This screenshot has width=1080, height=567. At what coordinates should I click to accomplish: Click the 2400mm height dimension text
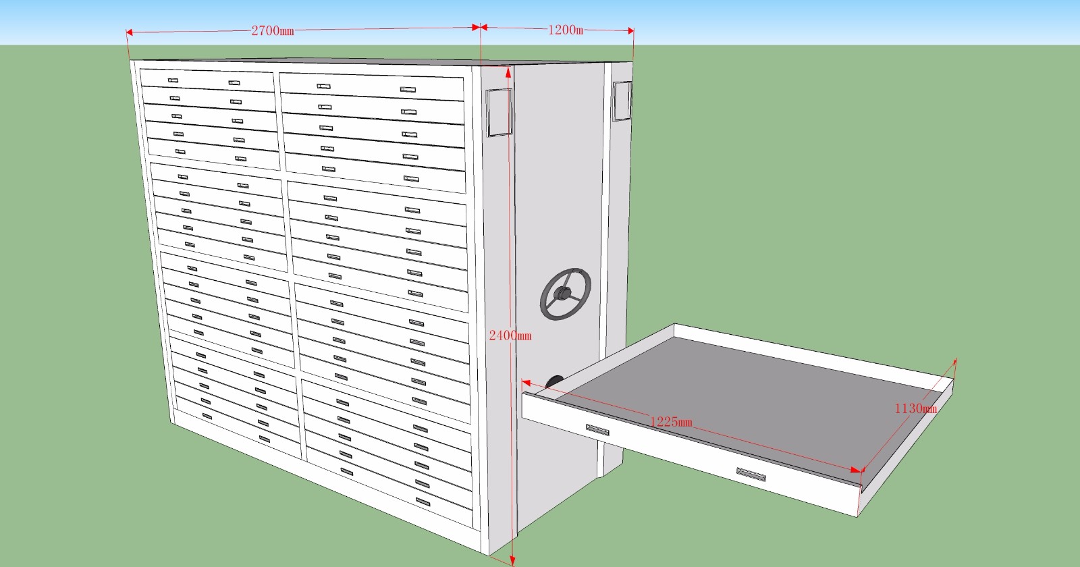pos(510,335)
